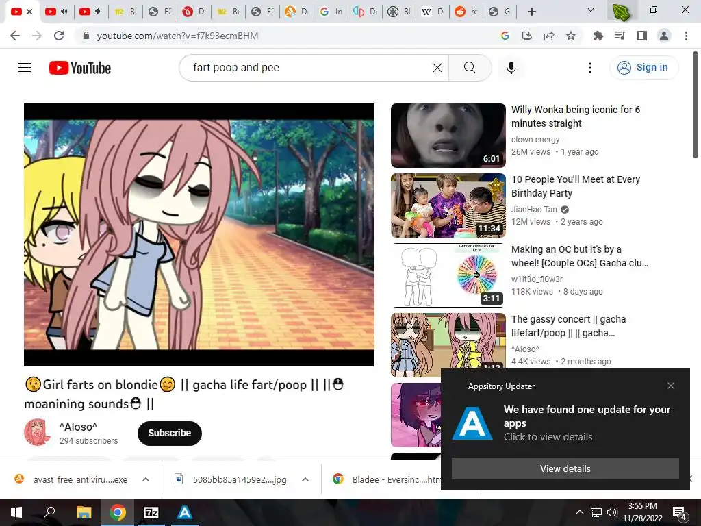Open the w1lt3d_fl0w3r channel link
Screen dimensions: 701x526
[537, 279]
